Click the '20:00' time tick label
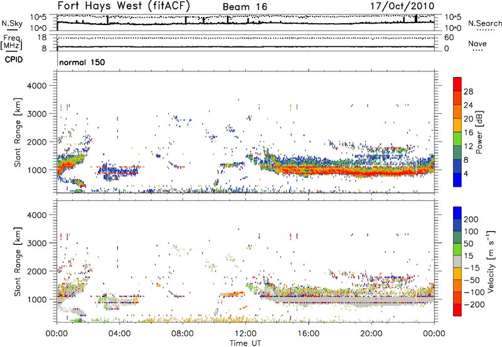Viewport: 502px width, 347px height. click(371, 334)
